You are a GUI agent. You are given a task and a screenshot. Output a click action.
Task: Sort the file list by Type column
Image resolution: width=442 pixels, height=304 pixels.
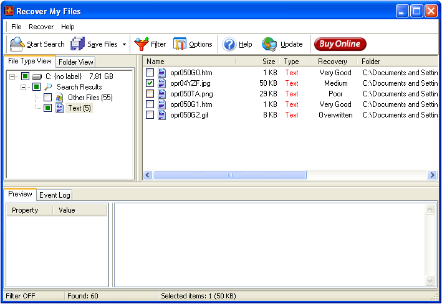pyautogui.click(x=295, y=62)
